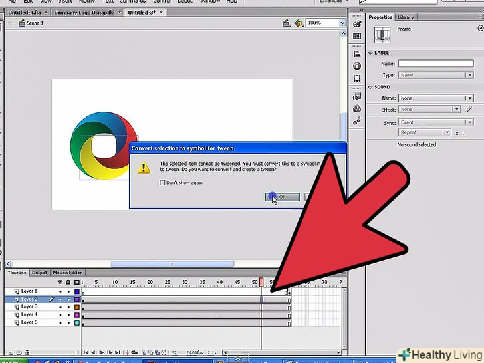
Task: Open the sound Name dropdown
Action: 436,98
